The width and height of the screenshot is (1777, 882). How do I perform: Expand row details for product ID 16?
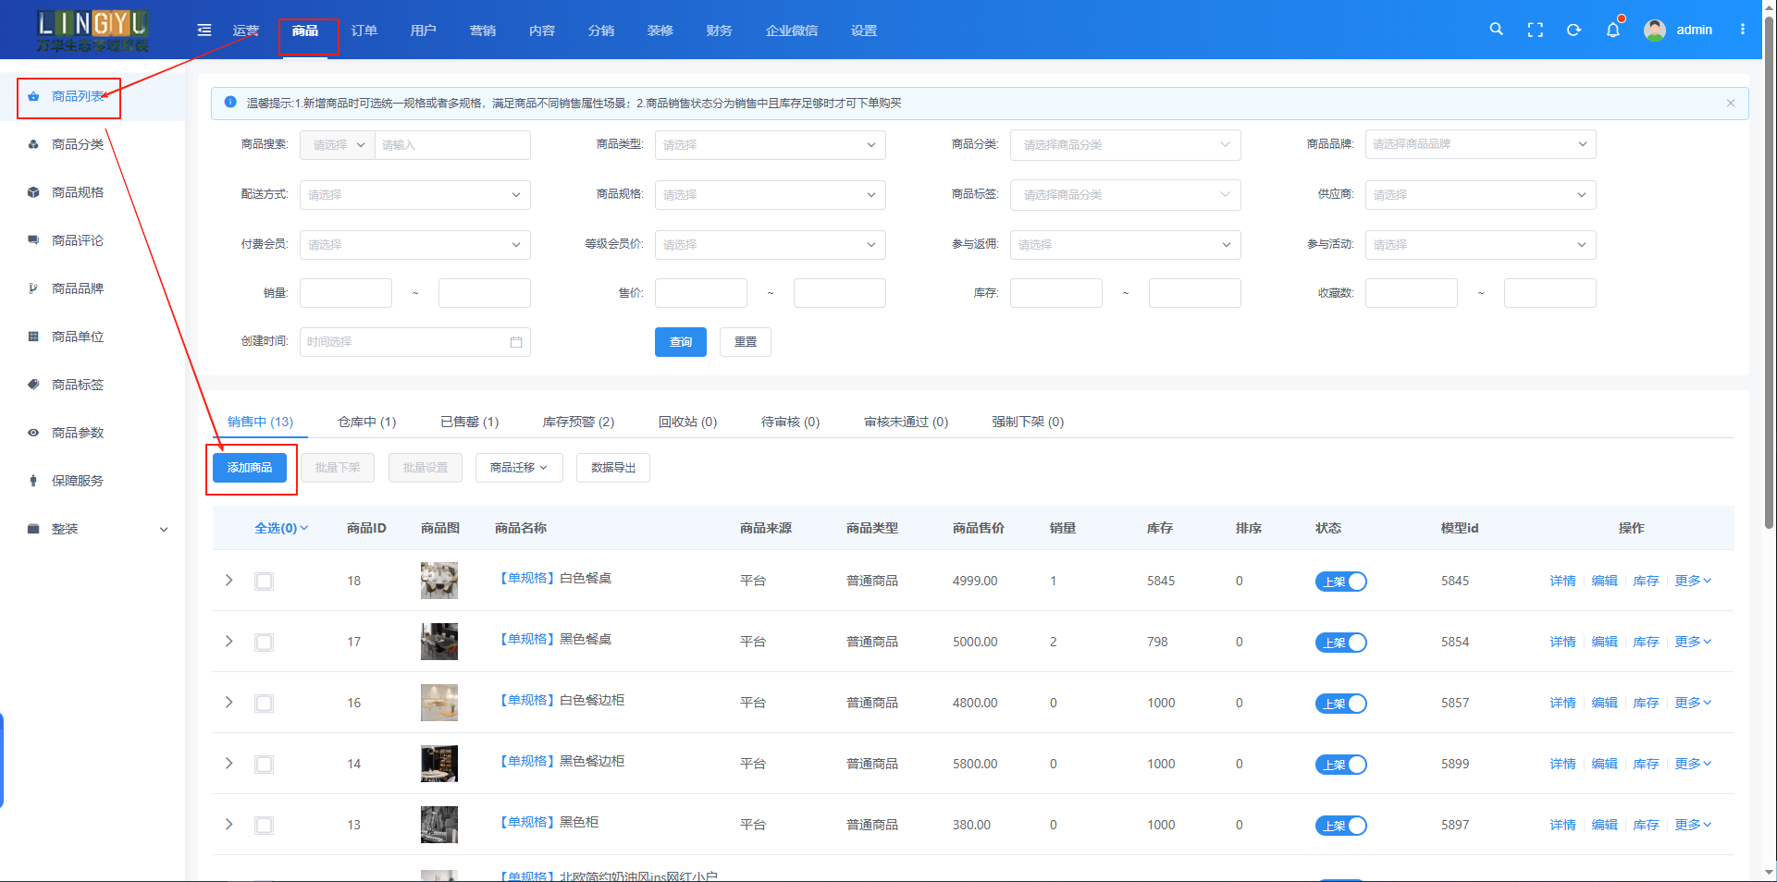click(x=229, y=703)
